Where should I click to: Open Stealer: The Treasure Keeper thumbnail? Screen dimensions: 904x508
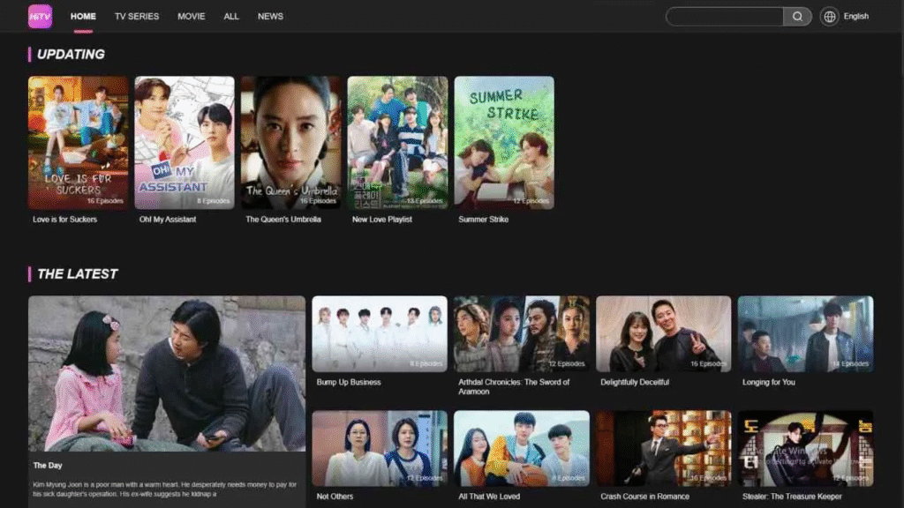tap(805, 448)
